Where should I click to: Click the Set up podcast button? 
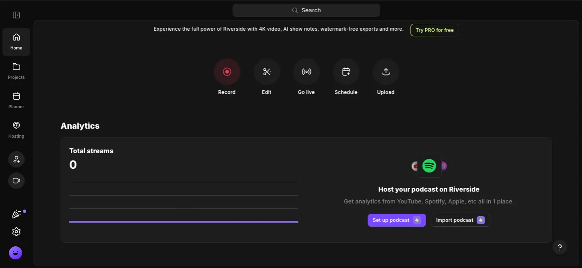click(x=396, y=220)
